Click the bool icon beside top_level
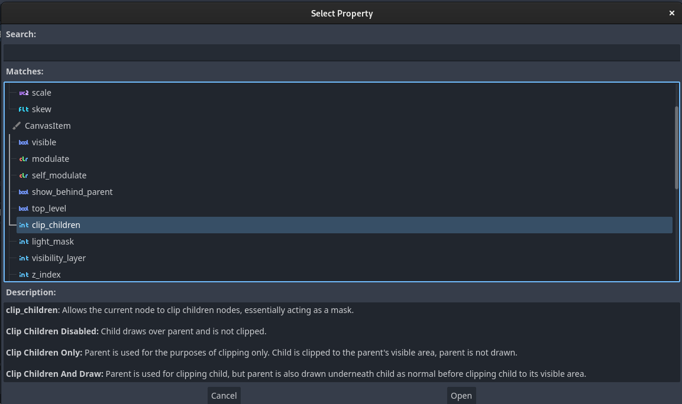Image resolution: width=682 pixels, height=404 pixels. (x=24, y=208)
